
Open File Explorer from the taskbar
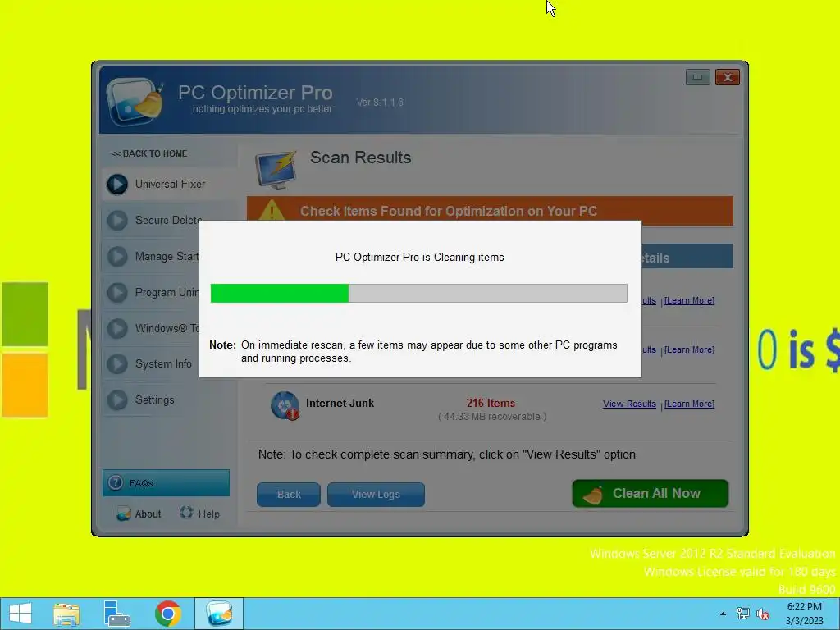coord(66,614)
